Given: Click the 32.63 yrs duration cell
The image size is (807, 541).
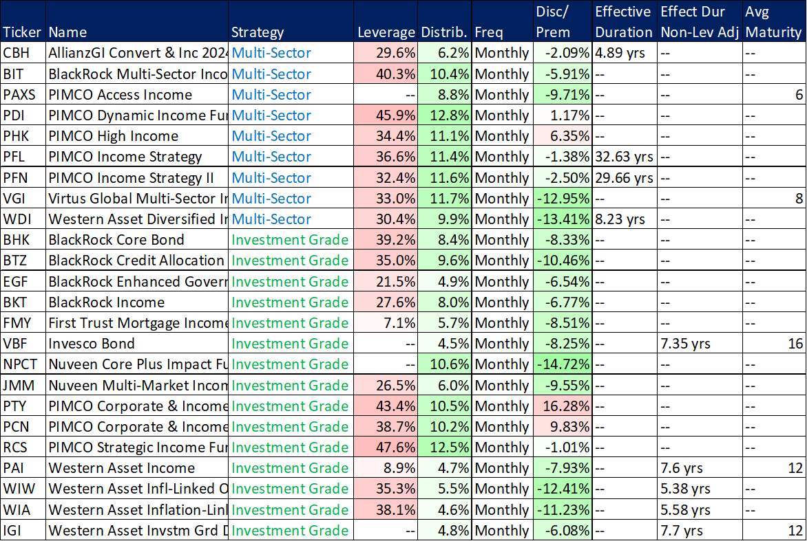Looking at the screenshot, I should tap(625, 157).
